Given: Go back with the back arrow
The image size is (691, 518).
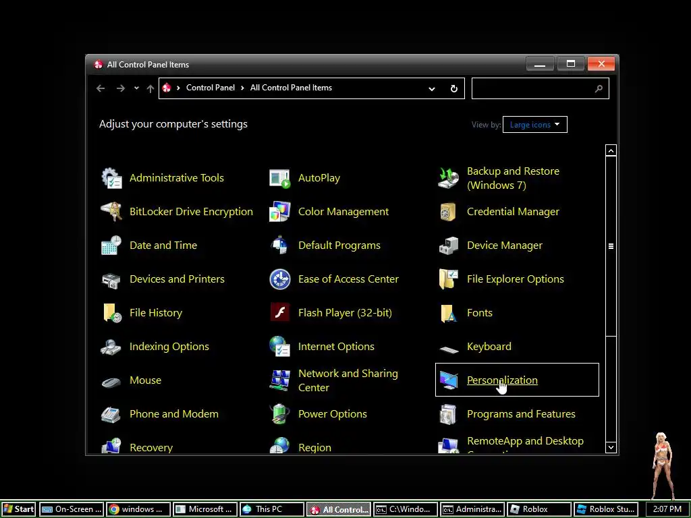Looking at the screenshot, I should (x=101, y=88).
